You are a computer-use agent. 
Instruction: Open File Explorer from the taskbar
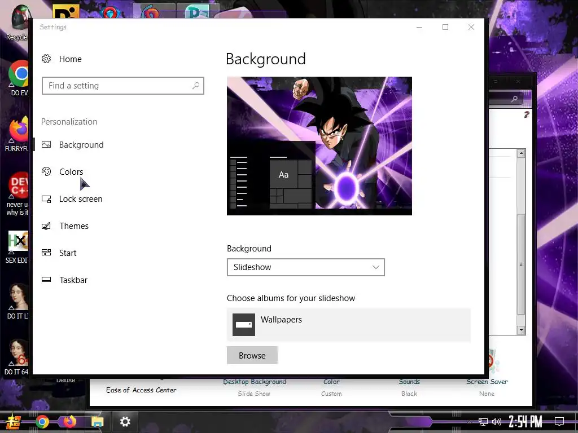(97, 422)
